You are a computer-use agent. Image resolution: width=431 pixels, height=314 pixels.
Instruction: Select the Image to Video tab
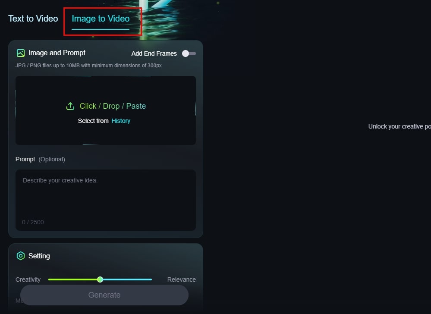click(101, 19)
